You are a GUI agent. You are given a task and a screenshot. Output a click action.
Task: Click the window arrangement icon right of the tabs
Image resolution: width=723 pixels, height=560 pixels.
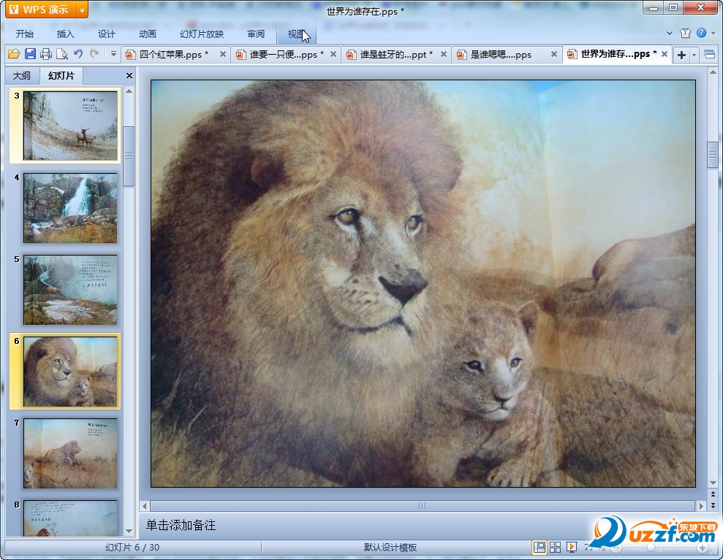click(x=709, y=55)
